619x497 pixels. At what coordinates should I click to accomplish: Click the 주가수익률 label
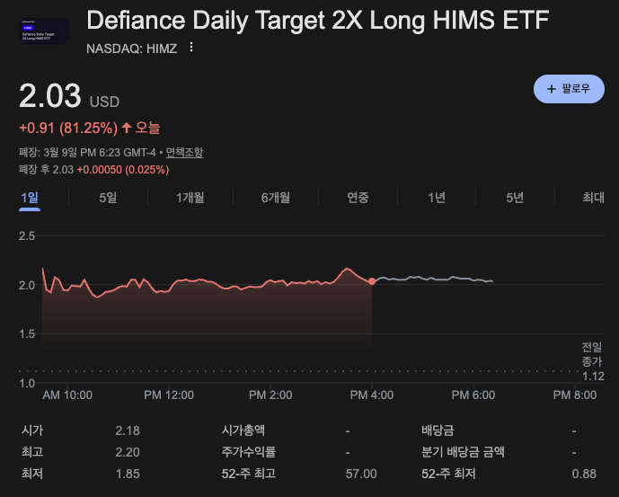point(249,452)
